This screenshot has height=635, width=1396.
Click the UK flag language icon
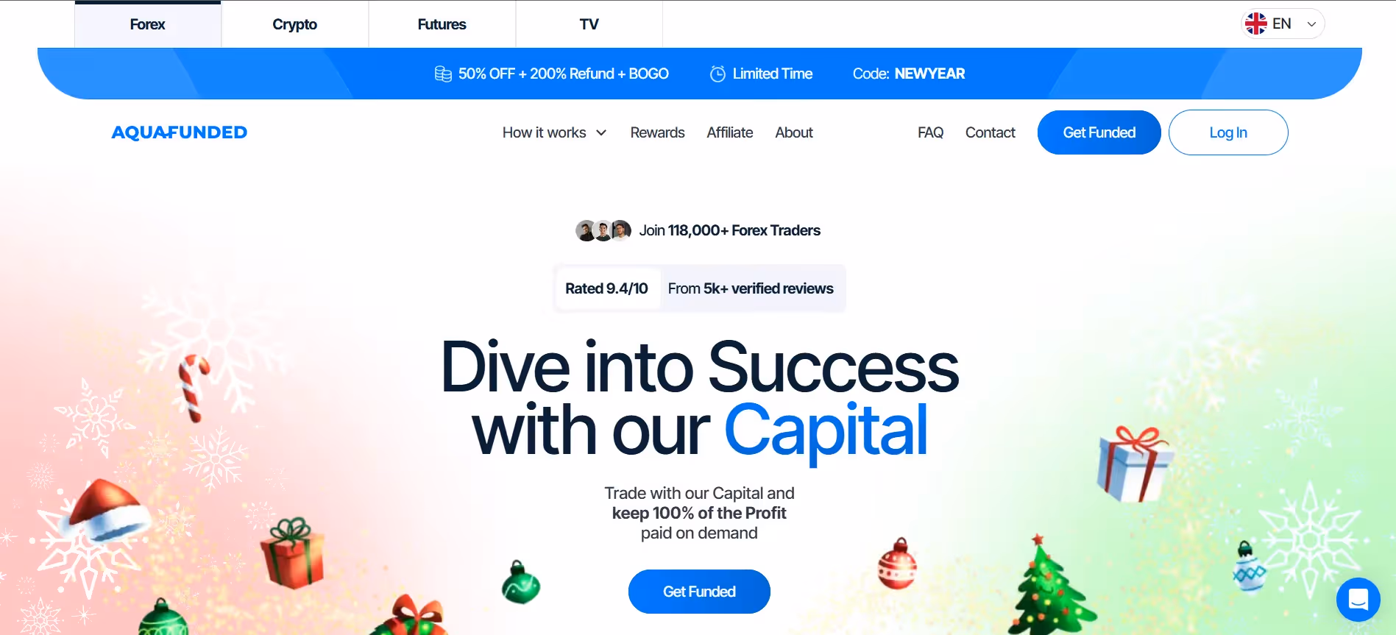tap(1255, 24)
